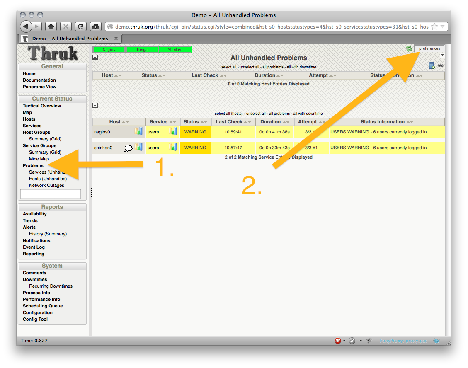The image size is (468, 368).
Task: Click Network Outages link in sidebar
Action: click(46, 185)
